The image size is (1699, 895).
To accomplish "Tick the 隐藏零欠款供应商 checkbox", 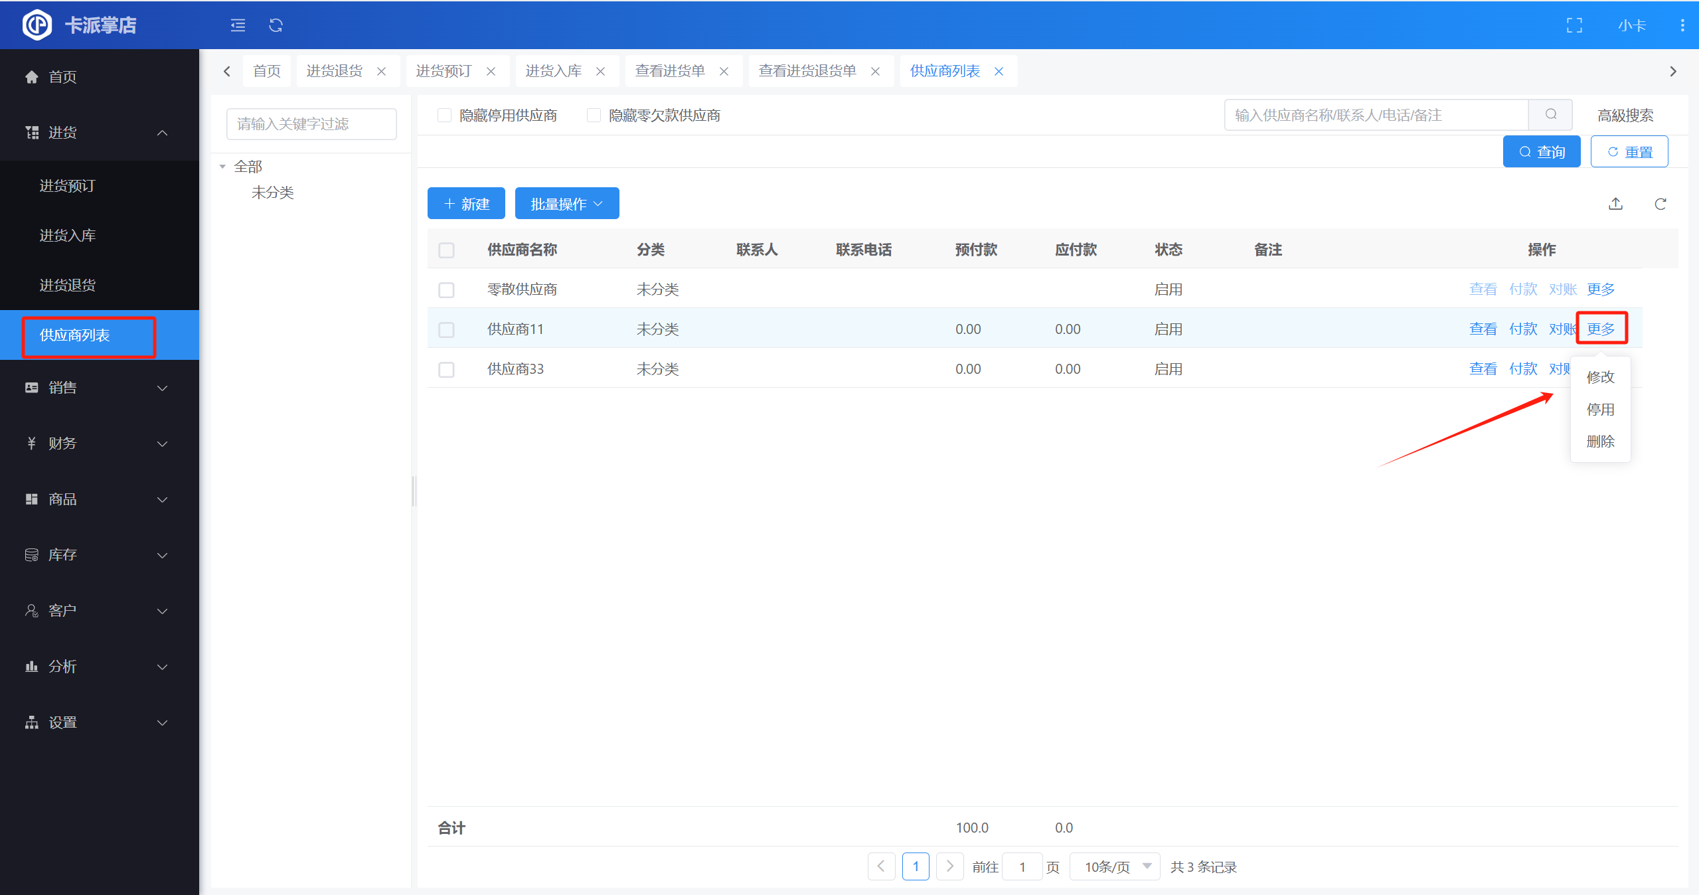I will [x=594, y=116].
